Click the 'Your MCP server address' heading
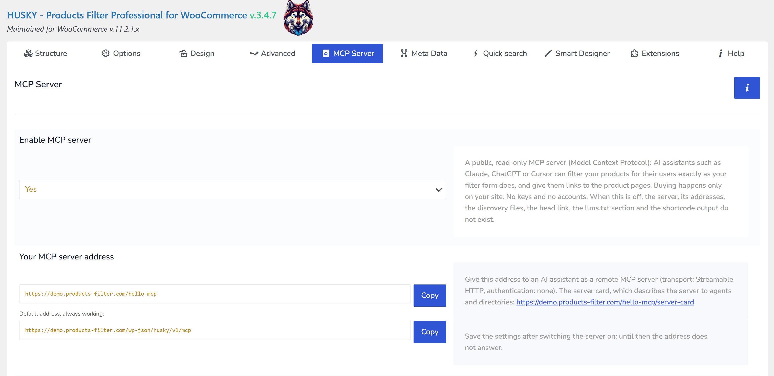Viewport: 774px width, 376px height. click(67, 257)
